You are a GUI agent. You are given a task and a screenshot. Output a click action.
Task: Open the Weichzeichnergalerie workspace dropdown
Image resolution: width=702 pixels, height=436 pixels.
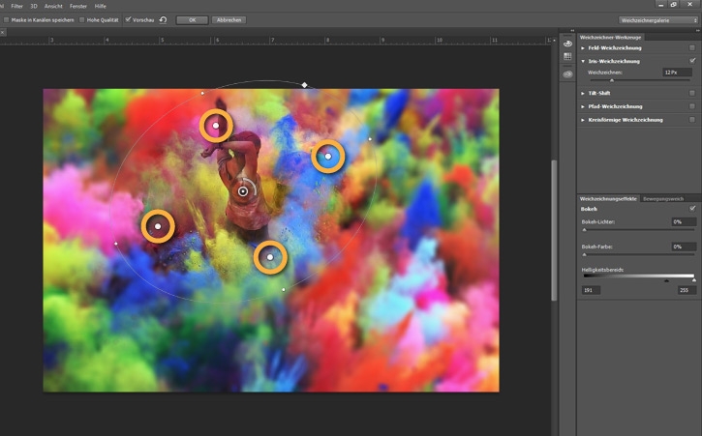pyautogui.click(x=657, y=19)
